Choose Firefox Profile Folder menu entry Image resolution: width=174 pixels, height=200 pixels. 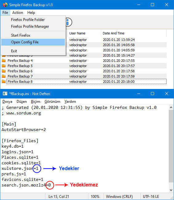(x=33, y=20)
